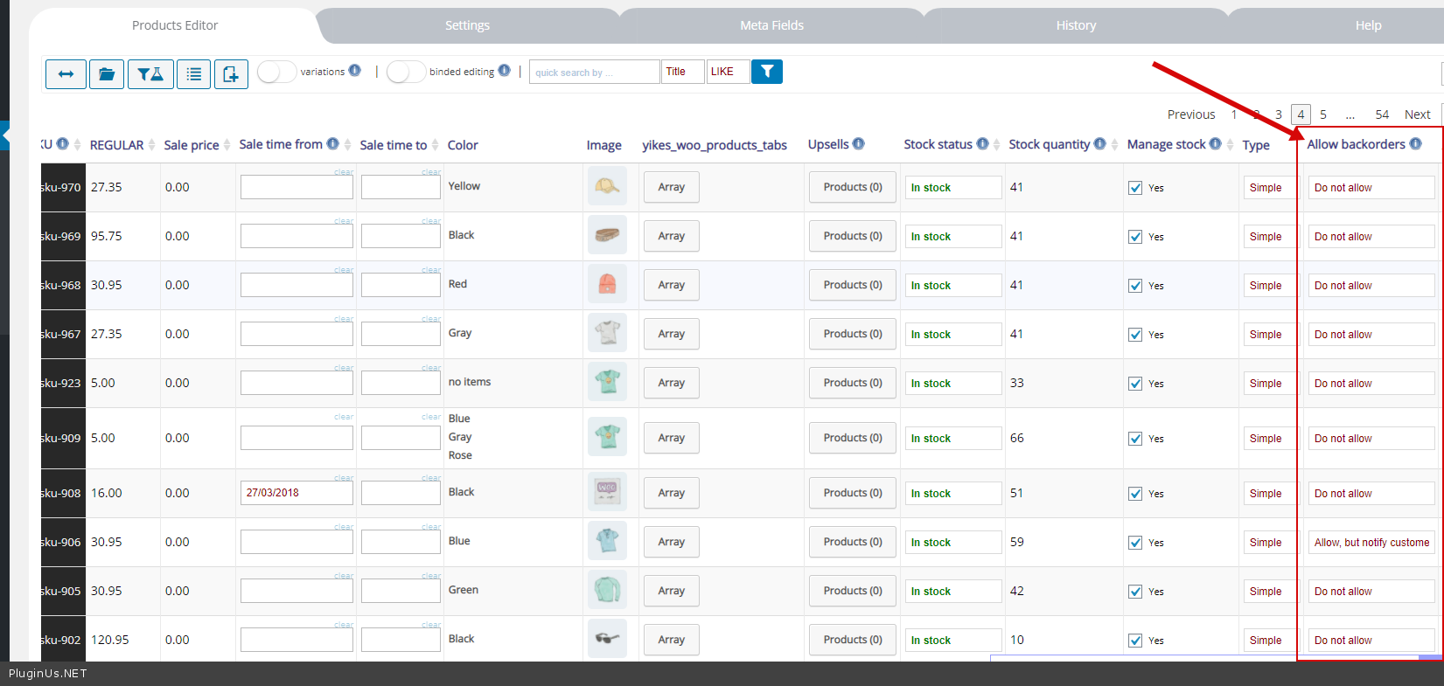Open Allow backorders dropdown for sku-906
Viewport: 1444px width, 686px height.
(x=1371, y=543)
